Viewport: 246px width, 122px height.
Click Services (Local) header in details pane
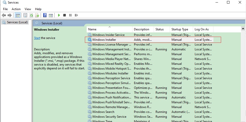[x=52, y=23]
